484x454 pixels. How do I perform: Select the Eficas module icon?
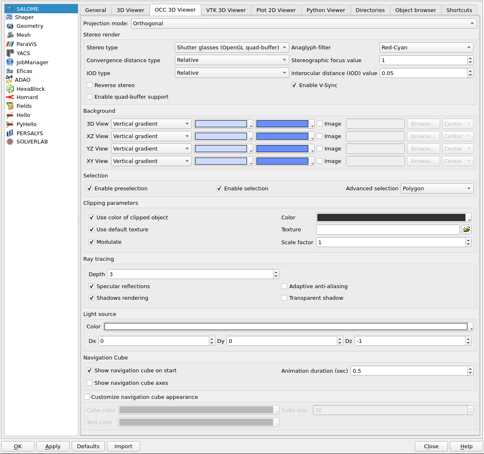[x=10, y=71]
